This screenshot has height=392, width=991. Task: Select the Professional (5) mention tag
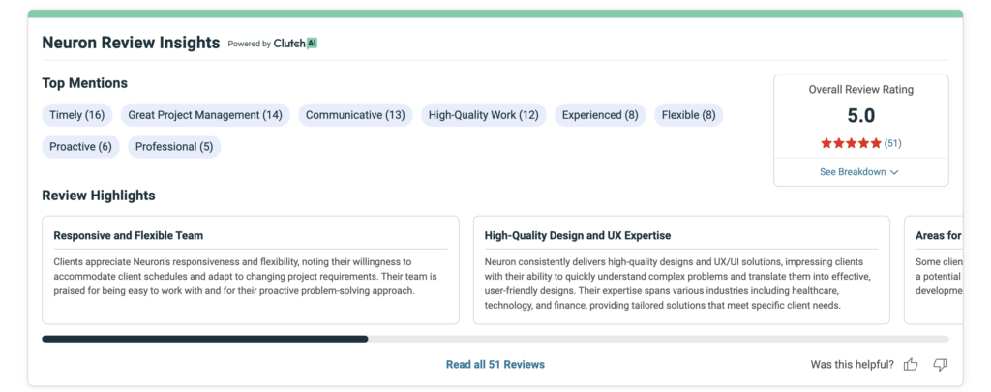coord(174,147)
